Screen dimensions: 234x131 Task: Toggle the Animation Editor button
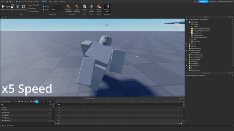[107, 8]
